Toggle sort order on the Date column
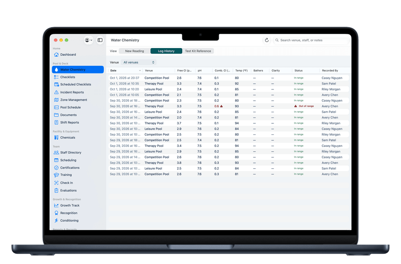 (140, 70)
